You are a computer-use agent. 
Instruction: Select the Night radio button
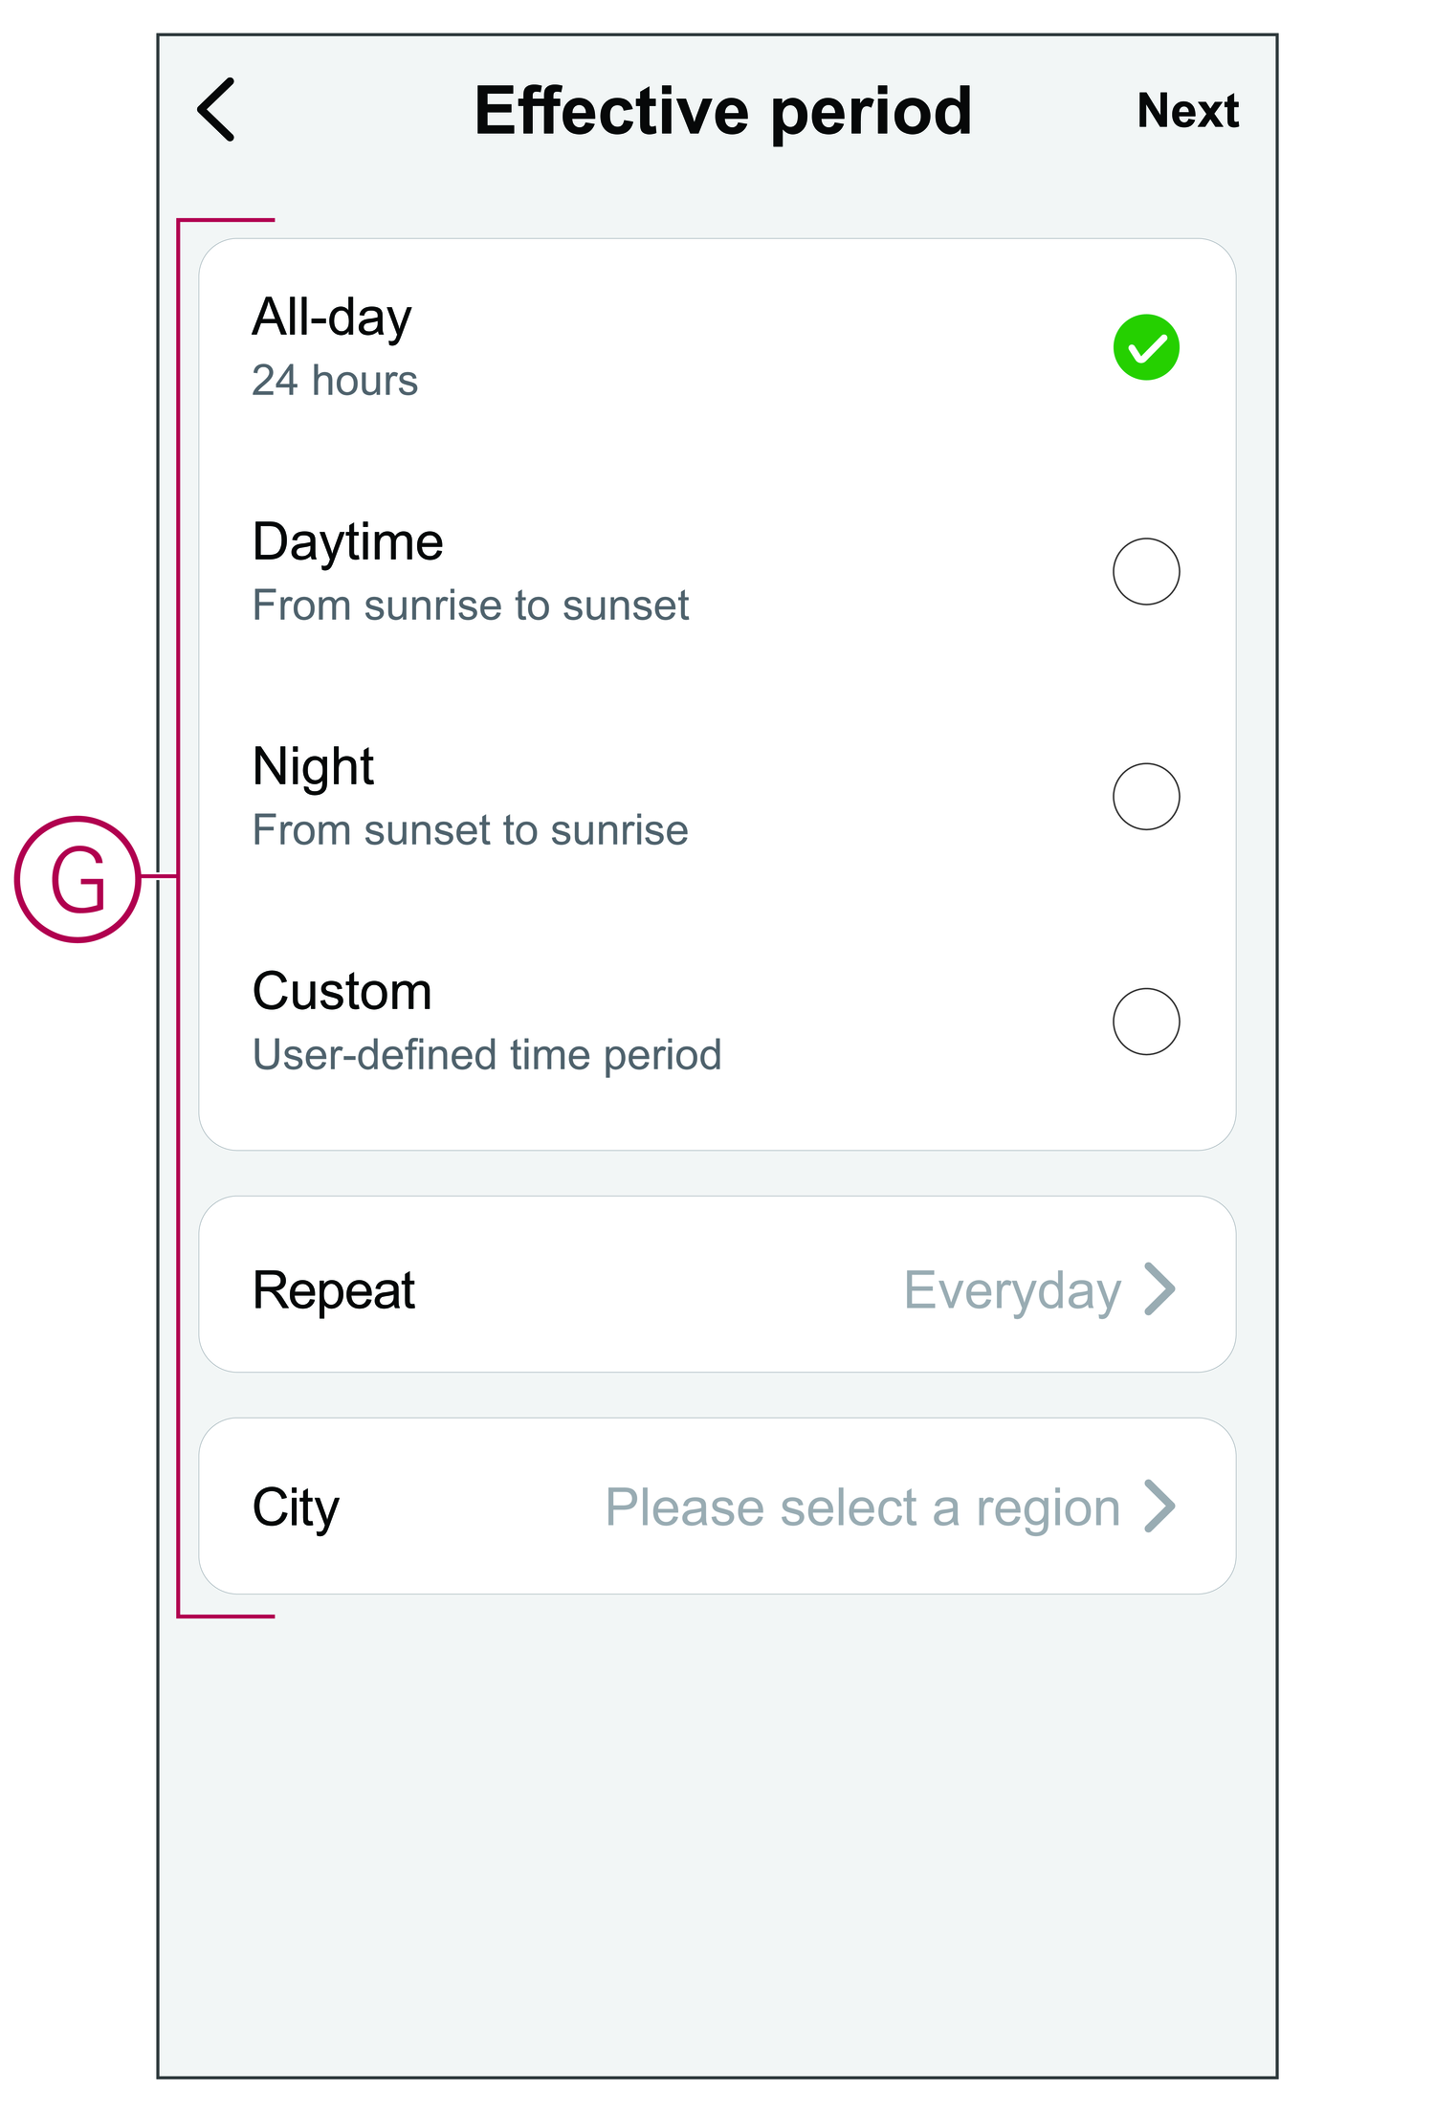1145,797
